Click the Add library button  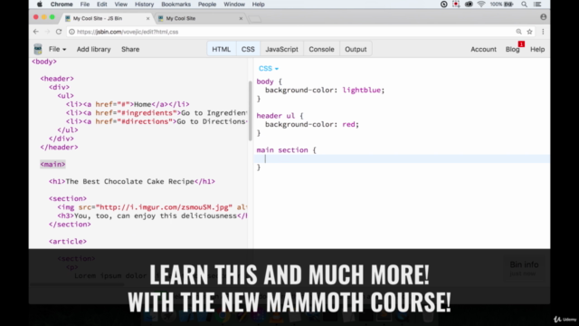coord(93,49)
